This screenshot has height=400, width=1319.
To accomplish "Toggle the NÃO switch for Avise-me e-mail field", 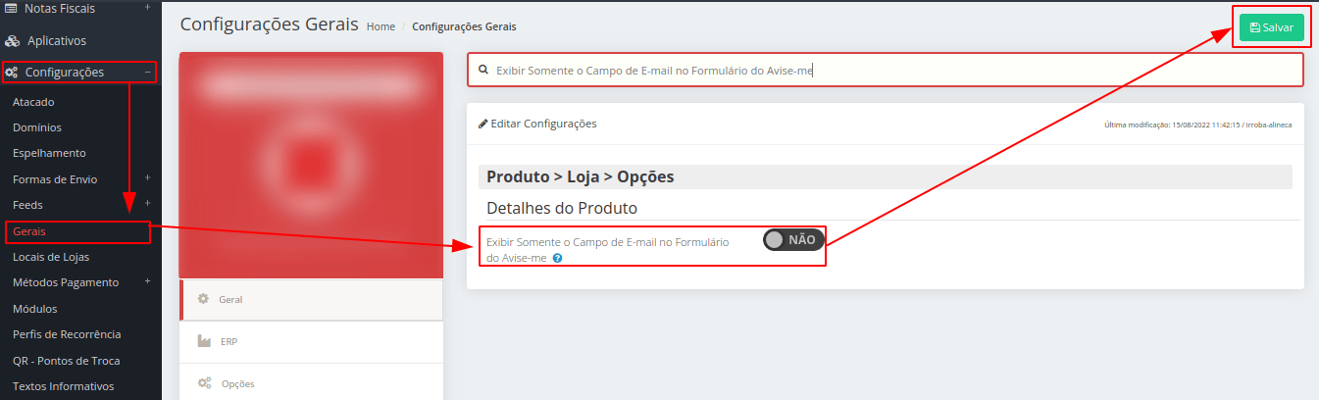I will (x=793, y=239).
